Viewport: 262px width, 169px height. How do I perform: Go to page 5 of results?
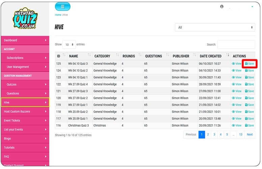[227, 135]
